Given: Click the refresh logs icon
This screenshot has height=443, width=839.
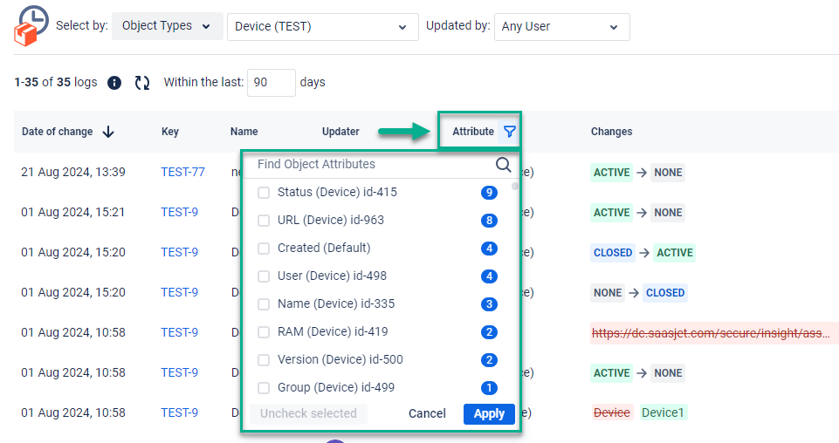Looking at the screenshot, I should pos(141,83).
